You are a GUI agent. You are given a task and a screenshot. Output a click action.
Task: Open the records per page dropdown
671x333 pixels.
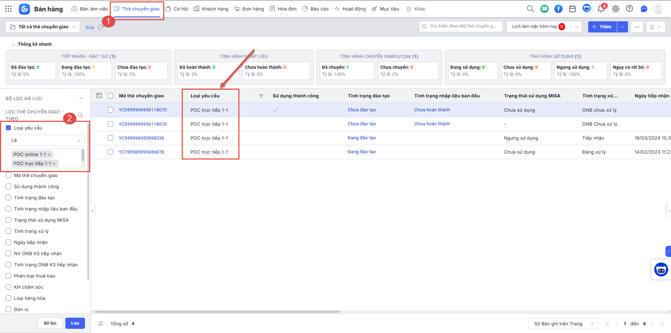tap(563, 324)
